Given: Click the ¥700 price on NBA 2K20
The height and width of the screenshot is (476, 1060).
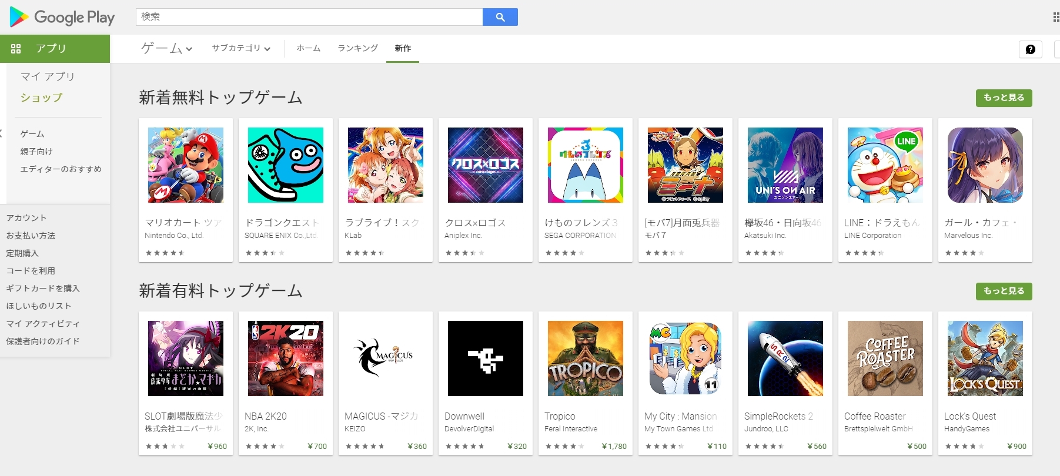Looking at the screenshot, I should (317, 447).
